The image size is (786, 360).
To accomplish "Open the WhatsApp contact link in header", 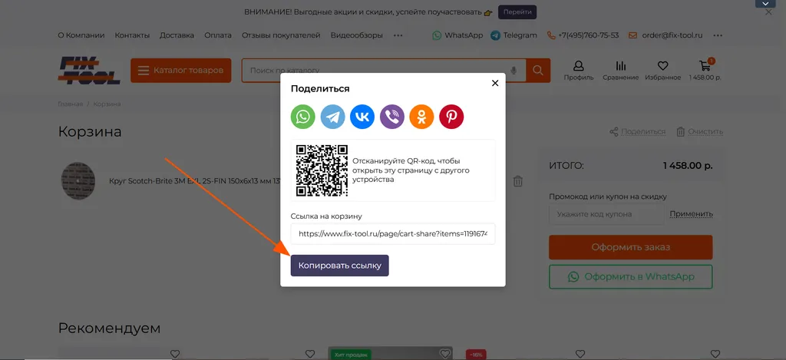I will (x=457, y=35).
